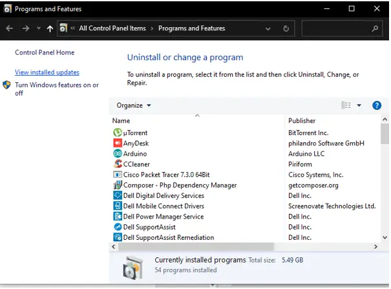Screen dimensions: 391x289
Task: Click the installed programs disc box icon
Action: [133, 268]
